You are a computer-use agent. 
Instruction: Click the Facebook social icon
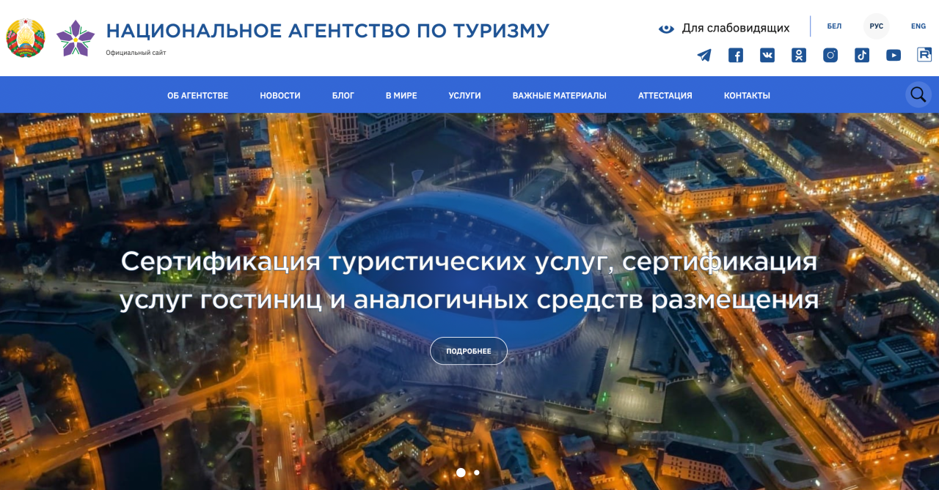click(735, 54)
